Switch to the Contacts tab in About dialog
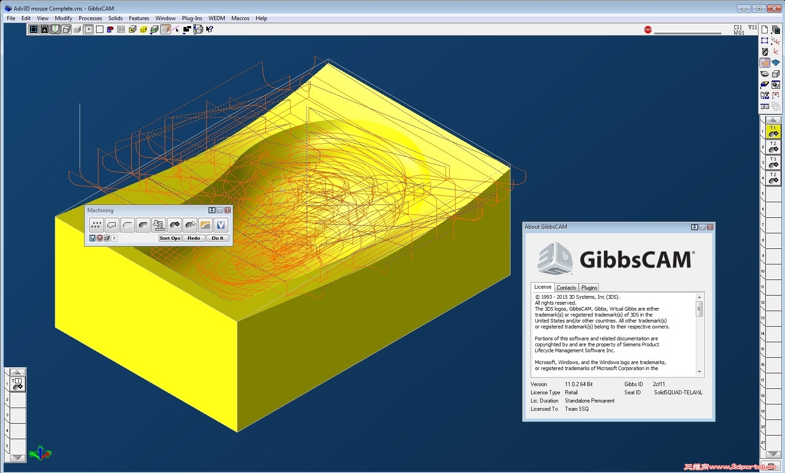The height and width of the screenshot is (473, 785). click(x=566, y=288)
